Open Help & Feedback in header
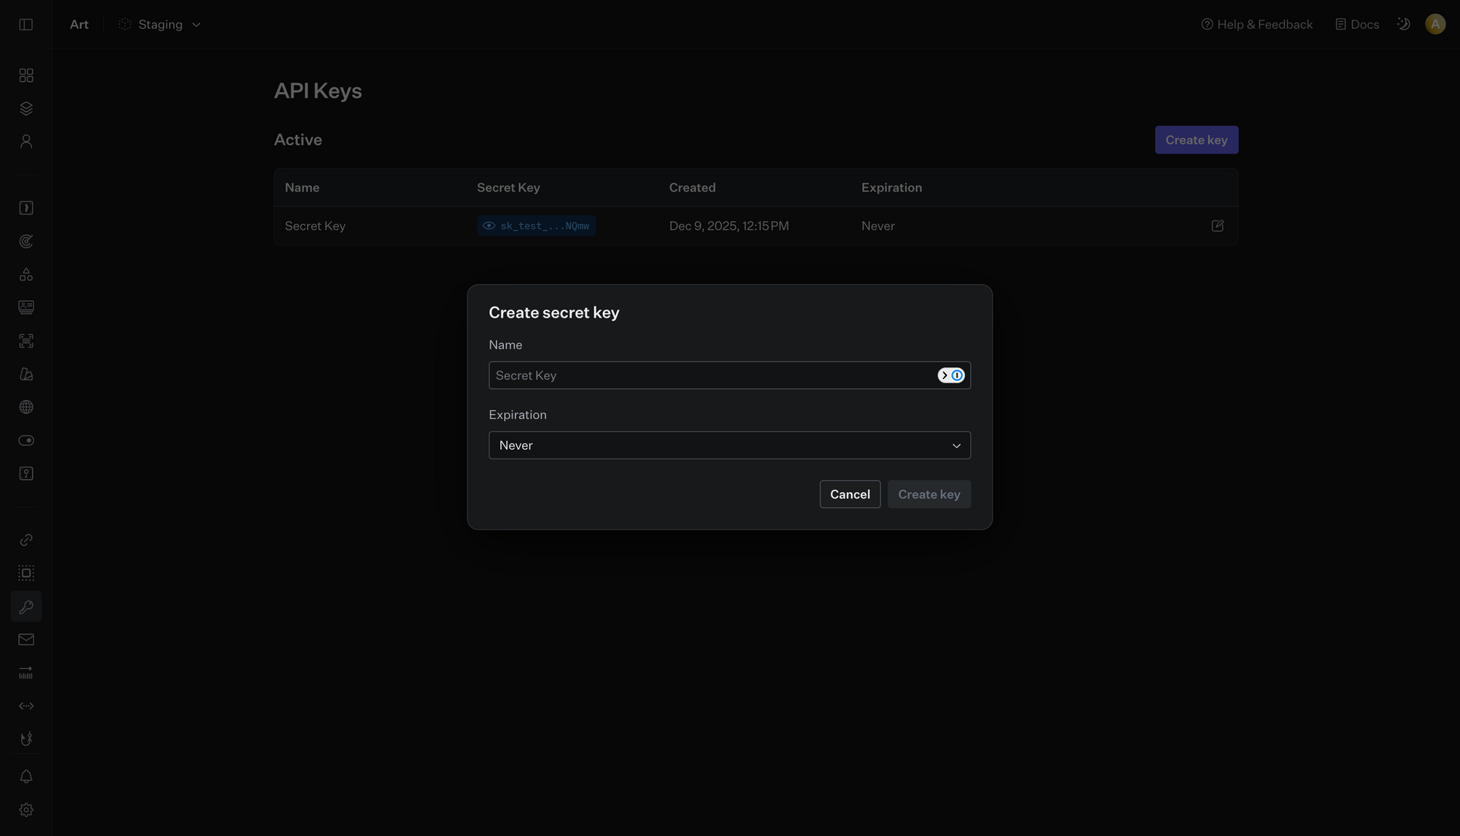Screen dimensions: 1460x836 [1256, 24]
